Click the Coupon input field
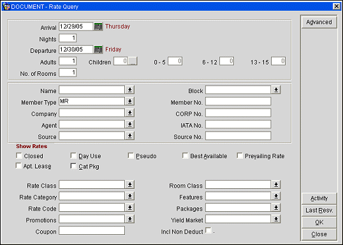343x245 pixels. pyautogui.click(x=92, y=230)
